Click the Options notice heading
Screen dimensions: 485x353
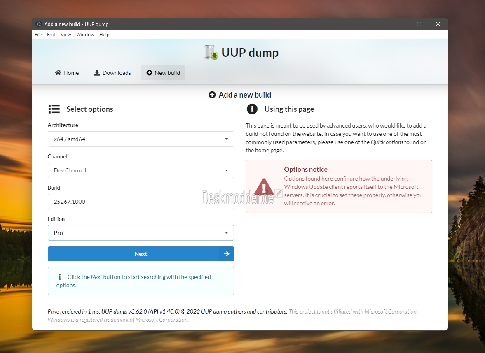(x=306, y=169)
